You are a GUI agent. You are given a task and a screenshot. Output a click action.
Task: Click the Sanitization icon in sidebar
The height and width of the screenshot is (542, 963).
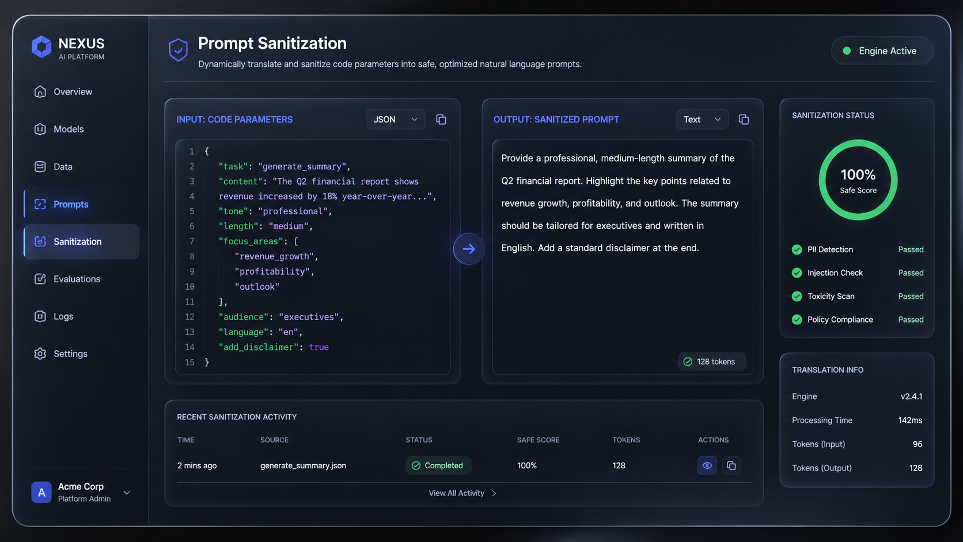point(40,241)
